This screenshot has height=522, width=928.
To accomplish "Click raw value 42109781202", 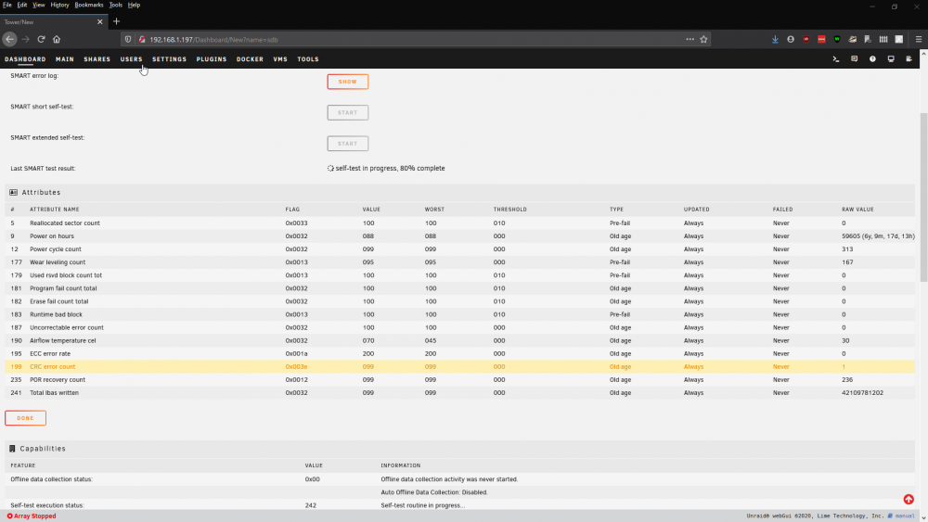I will click(x=862, y=392).
